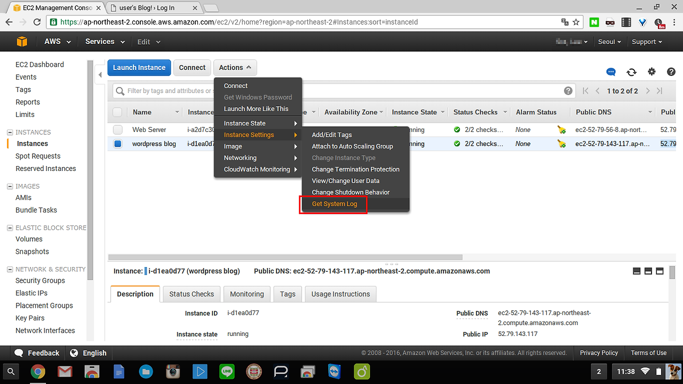Switch to the Status Checks tab

pyautogui.click(x=192, y=294)
